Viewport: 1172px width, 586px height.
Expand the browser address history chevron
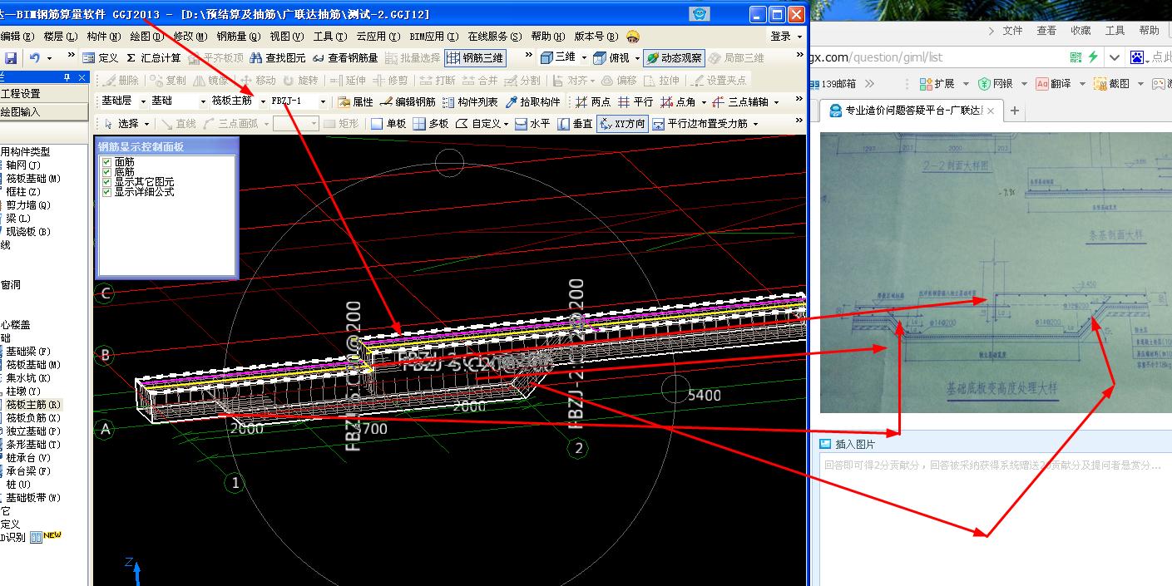(x=1115, y=57)
